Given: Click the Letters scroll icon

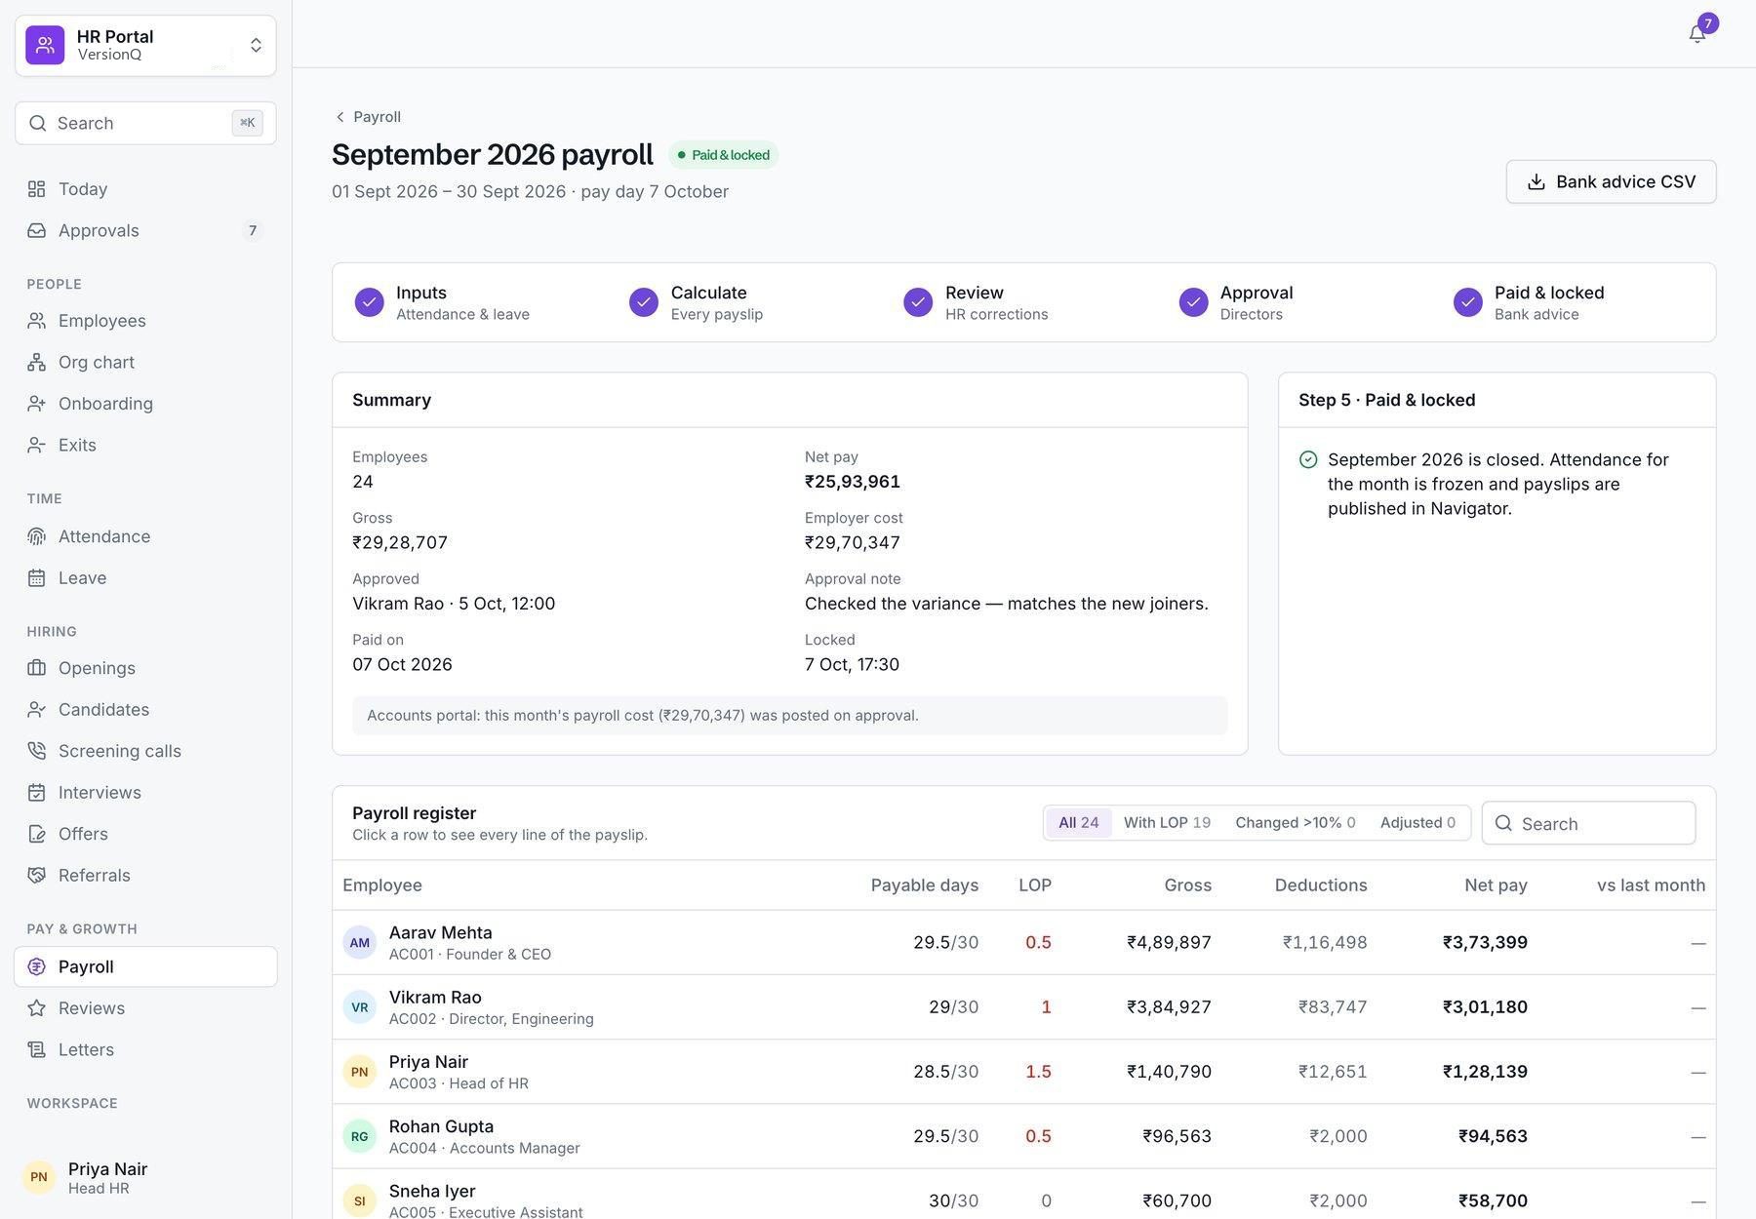Looking at the screenshot, I should click(37, 1049).
